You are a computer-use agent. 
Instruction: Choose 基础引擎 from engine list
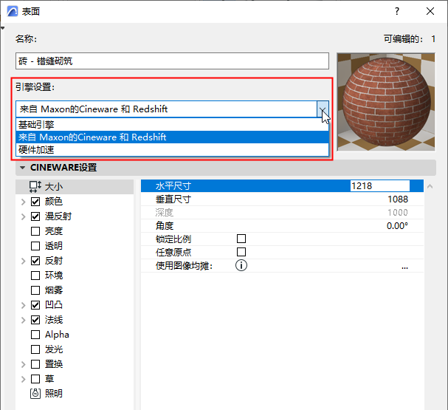(172, 125)
